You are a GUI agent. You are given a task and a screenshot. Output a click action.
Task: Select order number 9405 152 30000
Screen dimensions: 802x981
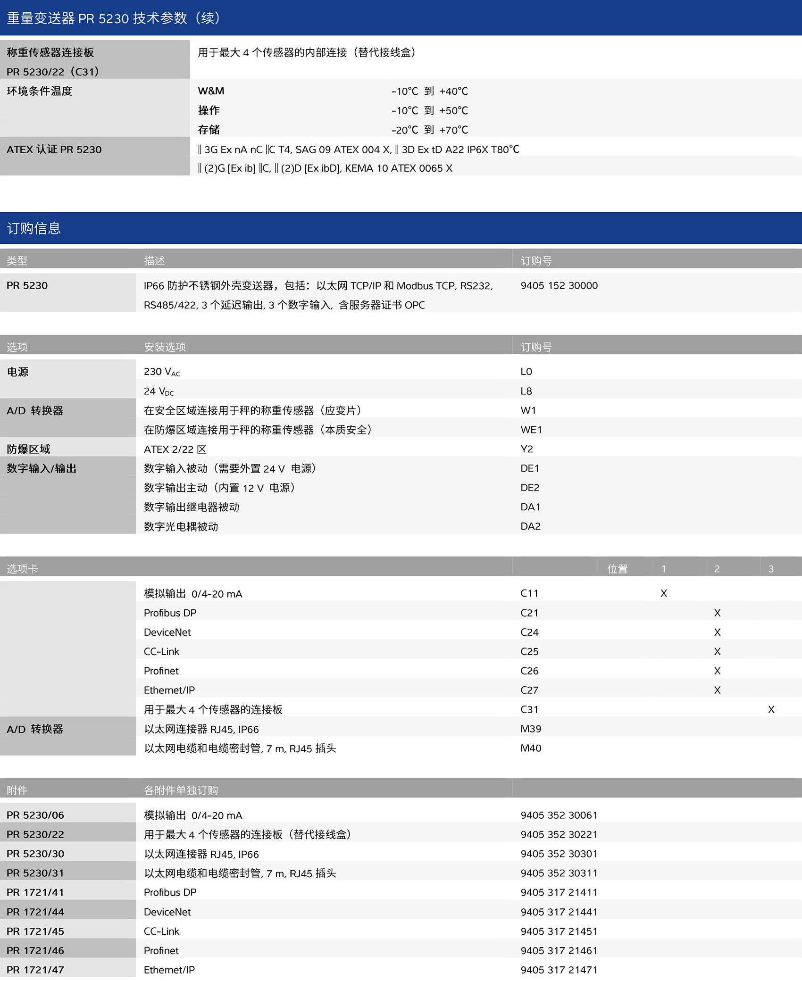[559, 285]
